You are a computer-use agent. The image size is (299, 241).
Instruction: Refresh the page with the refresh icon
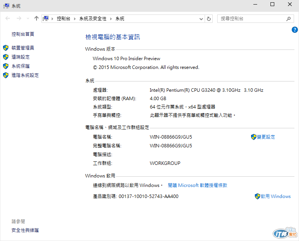209,19
